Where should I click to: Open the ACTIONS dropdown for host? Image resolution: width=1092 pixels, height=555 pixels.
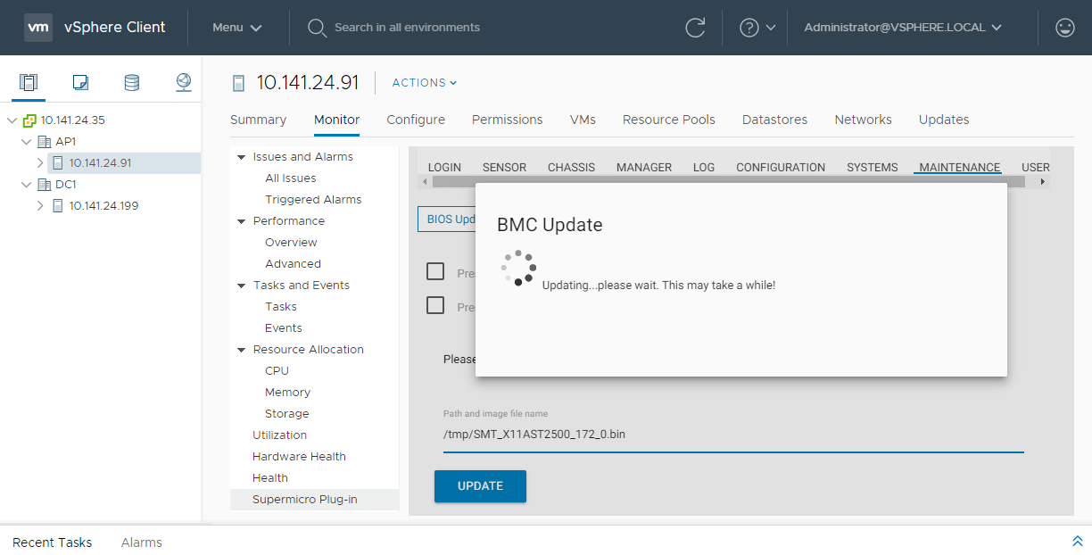[425, 83]
